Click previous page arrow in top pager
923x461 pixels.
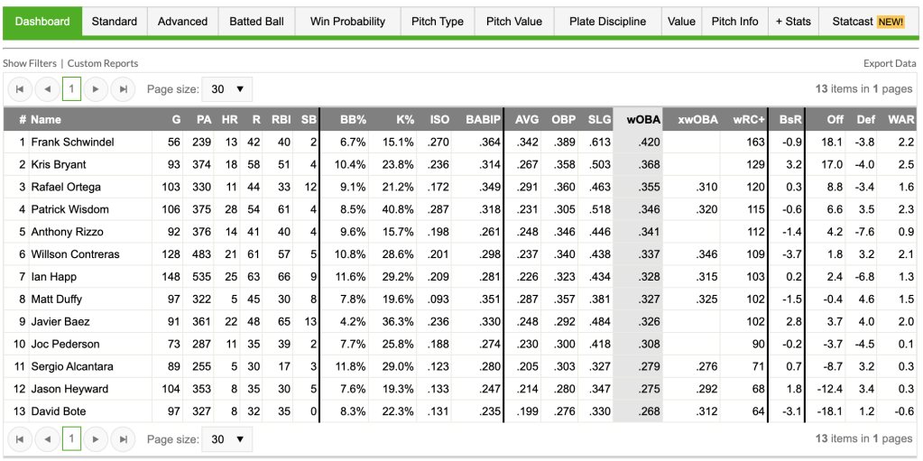click(46, 89)
